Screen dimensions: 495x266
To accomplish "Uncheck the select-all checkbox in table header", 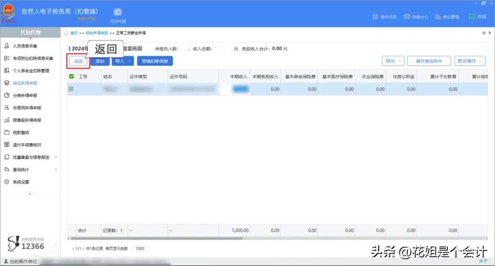I will pos(71,76).
